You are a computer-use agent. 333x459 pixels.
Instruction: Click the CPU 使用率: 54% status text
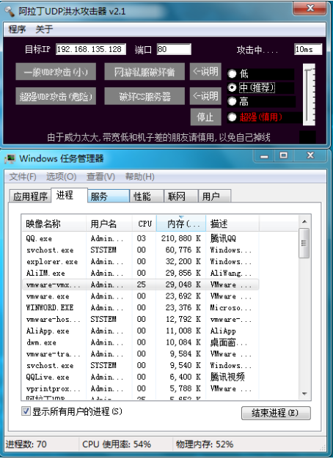(117, 444)
